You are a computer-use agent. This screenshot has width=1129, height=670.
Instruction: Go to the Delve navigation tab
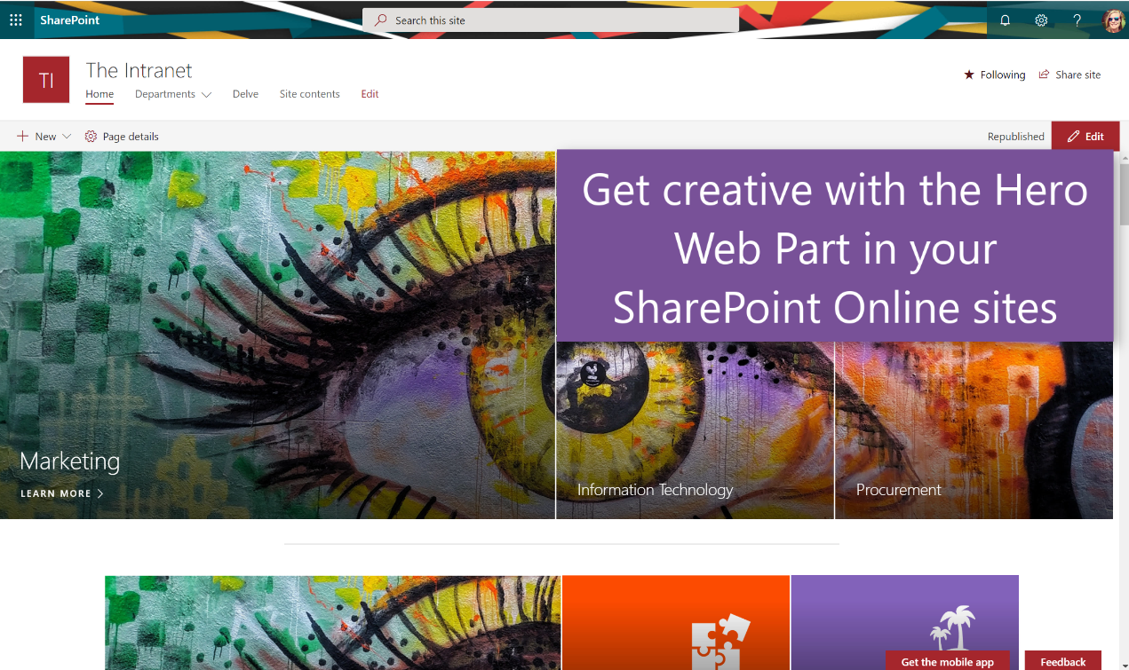click(245, 94)
